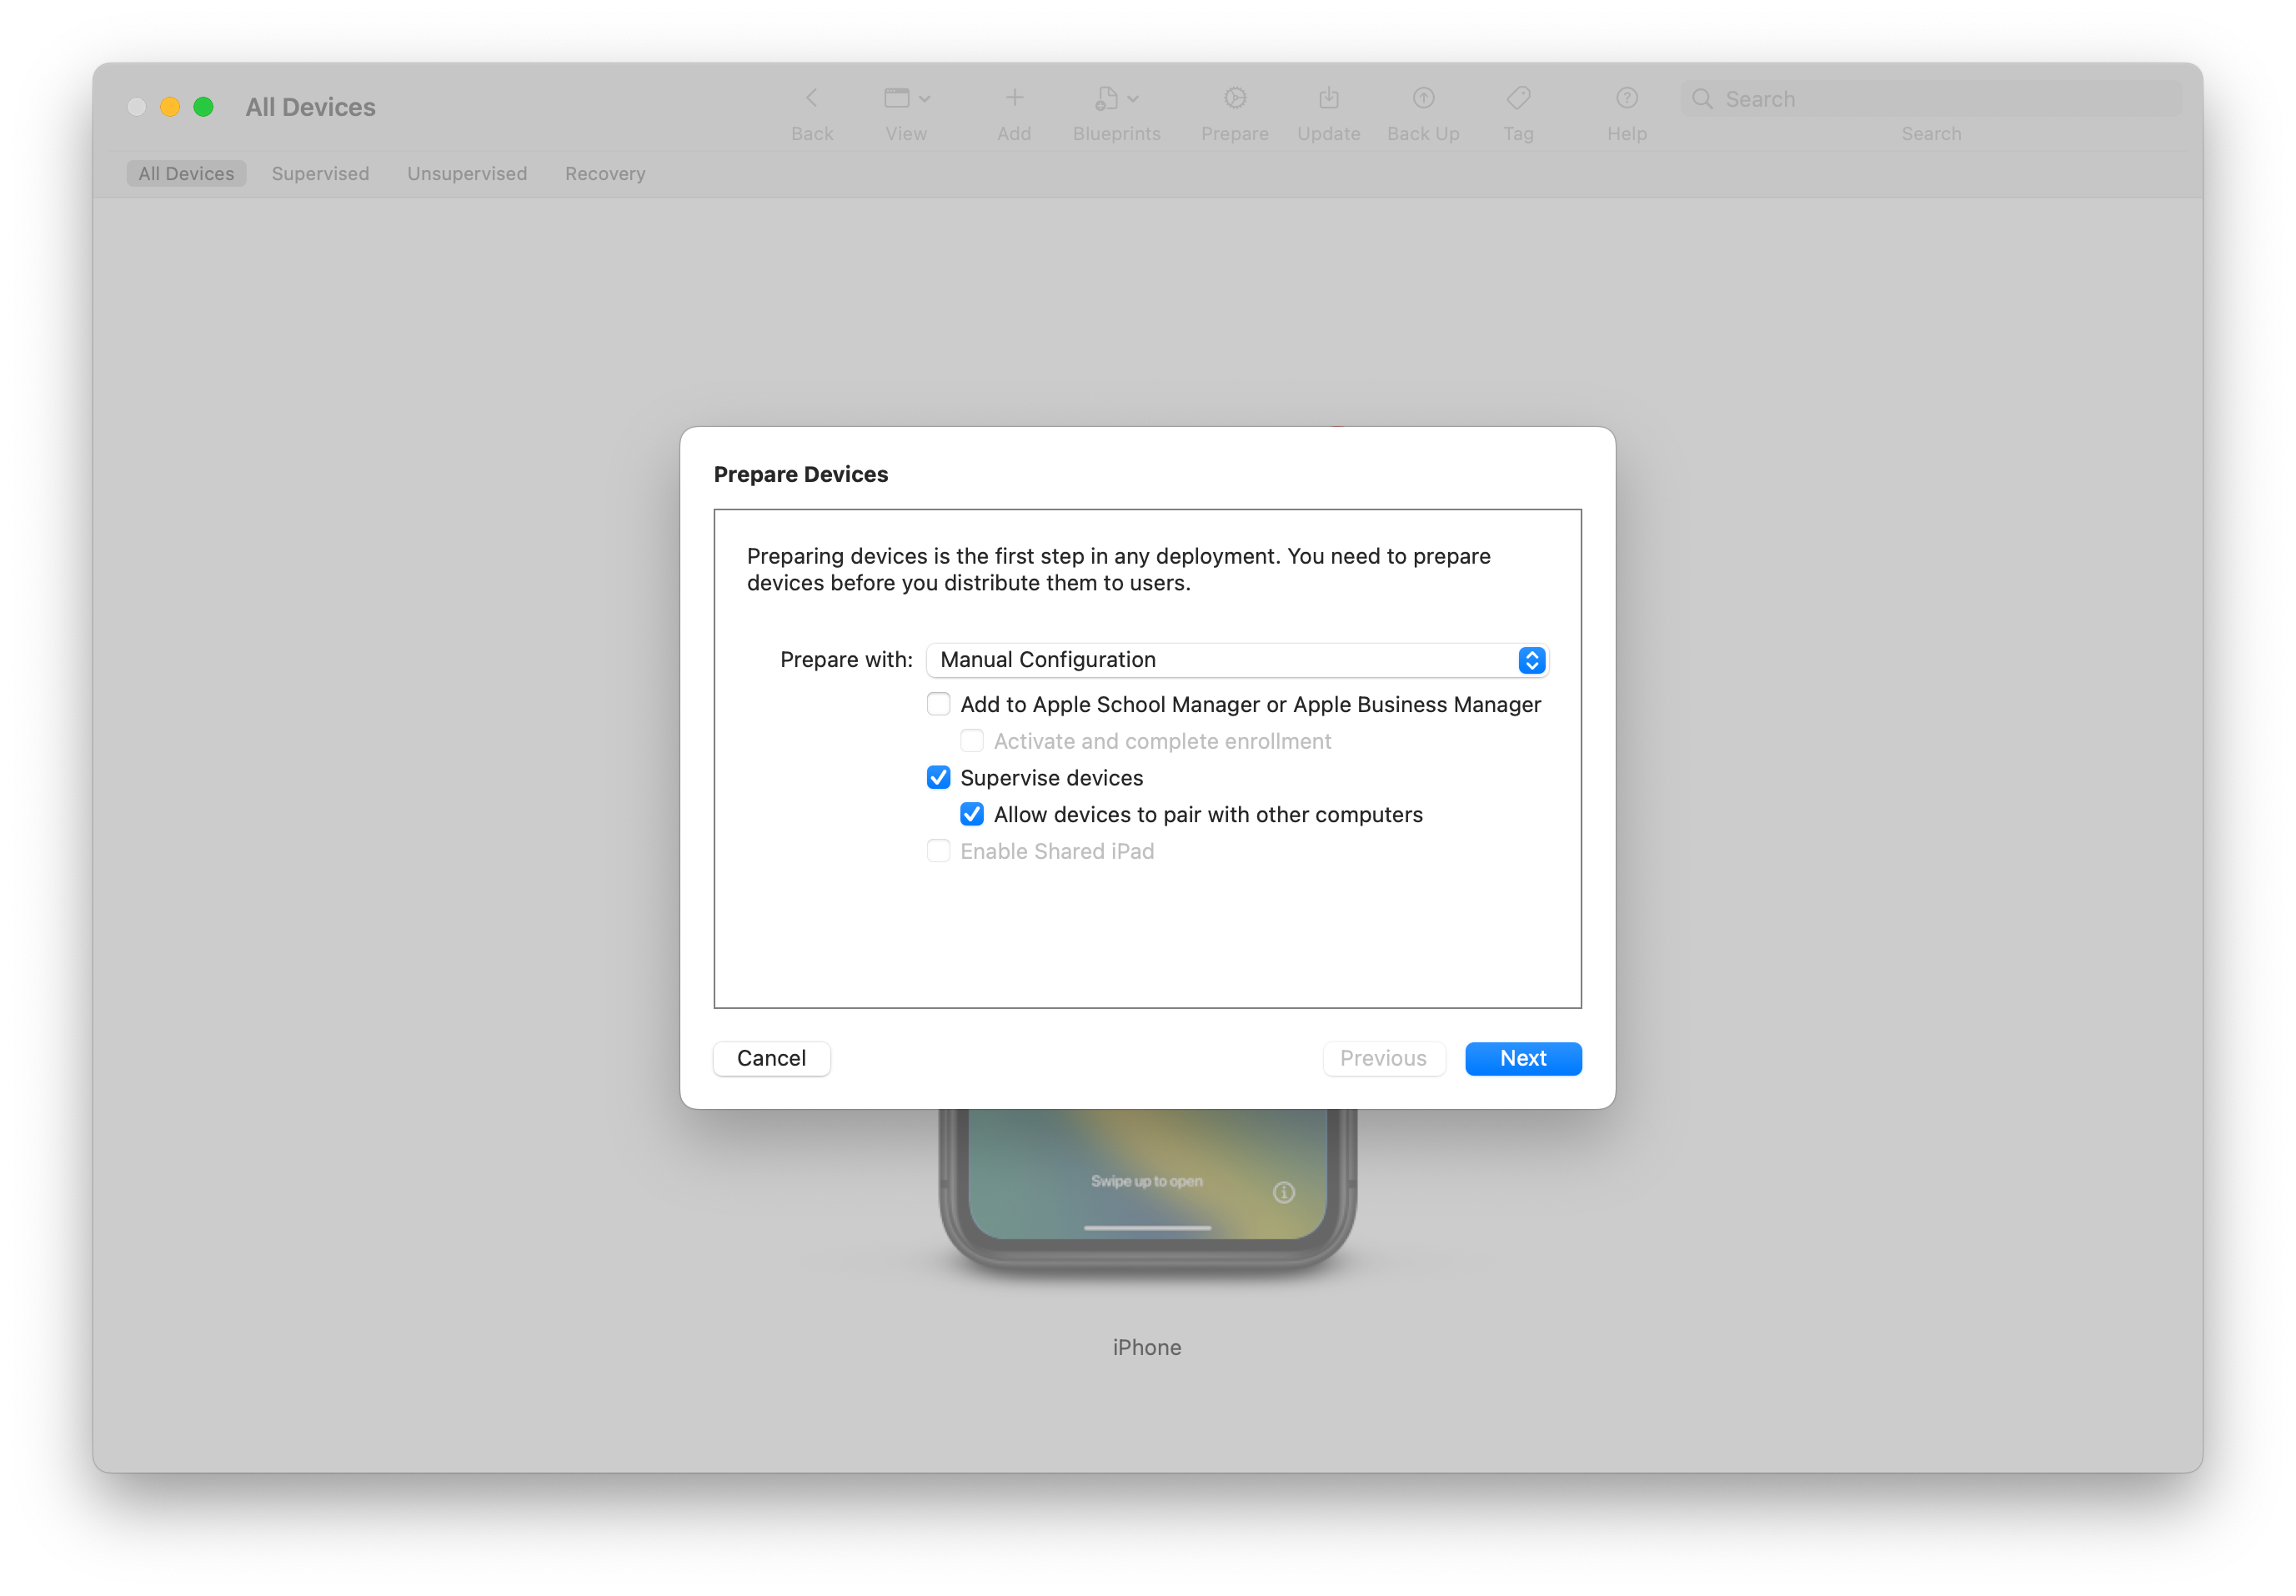Click the magnifier icon in Search field
Image resolution: width=2296 pixels, height=1596 pixels.
click(x=1702, y=99)
